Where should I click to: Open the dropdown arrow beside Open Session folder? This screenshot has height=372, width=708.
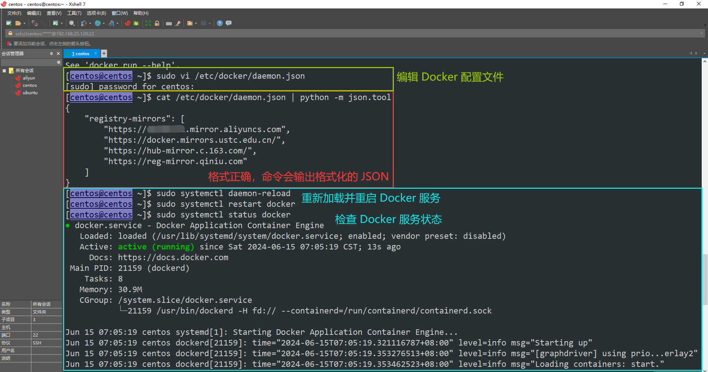(24, 23)
